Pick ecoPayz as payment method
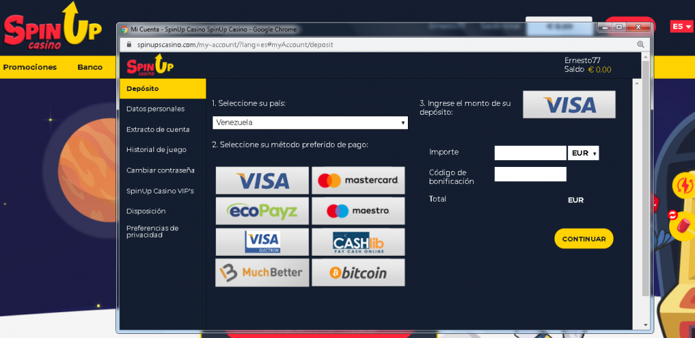Image resolution: width=695 pixels, height=338 pixels. click(262, 211)
